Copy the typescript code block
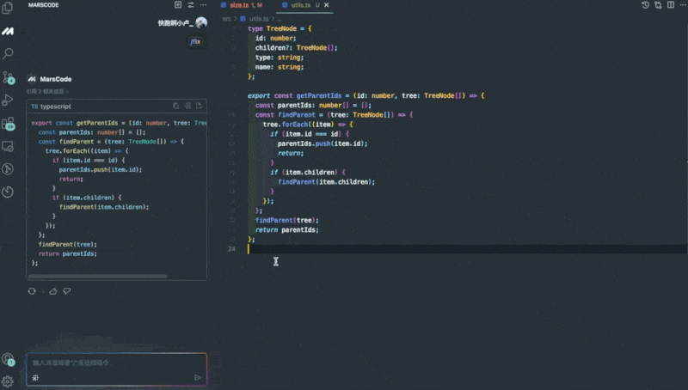The image size is (688, 390). (176, 106)
